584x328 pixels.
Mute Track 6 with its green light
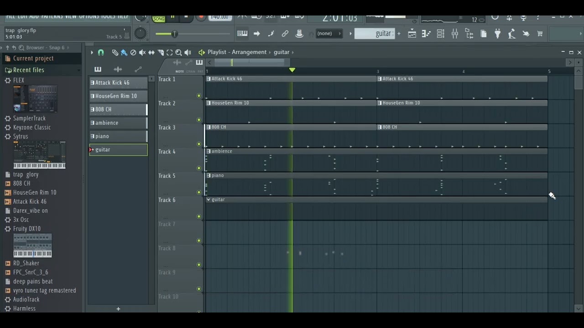coord(198,216)
